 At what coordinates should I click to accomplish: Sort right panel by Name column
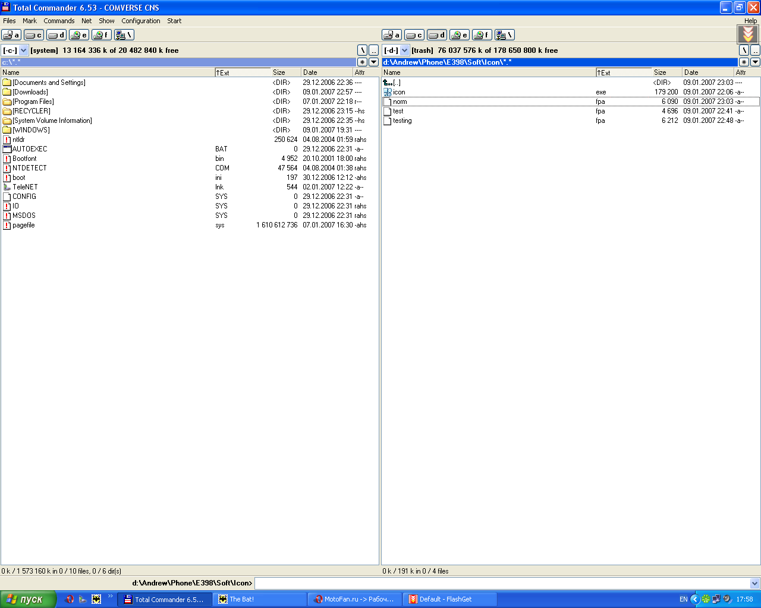[x=489, y=72]
